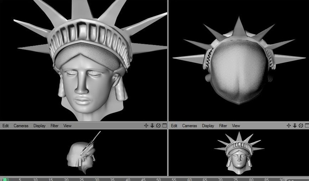Open the Cameras menu of the side-profile viewport
Viewport: 309px width, 181px height.
21,126
